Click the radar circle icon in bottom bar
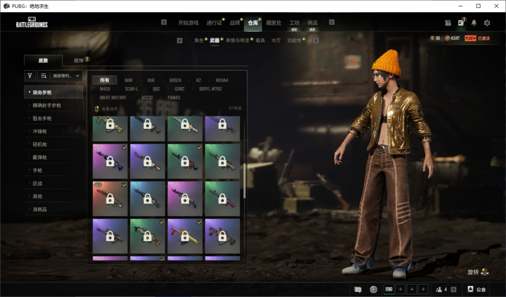 tap(373, 290)
